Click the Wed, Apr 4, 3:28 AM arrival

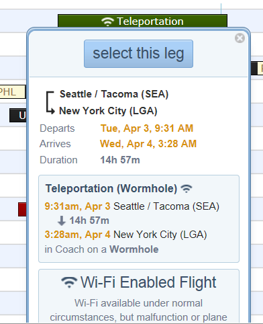pos(148,144)
